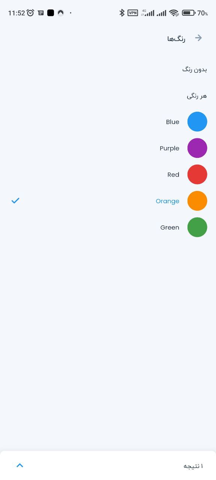
Task: Uncheck the Orange selection checkmark
Action: coord(15,201)
